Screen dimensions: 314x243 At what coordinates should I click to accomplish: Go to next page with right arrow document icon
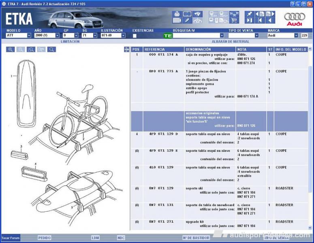(x=270, y=14)
